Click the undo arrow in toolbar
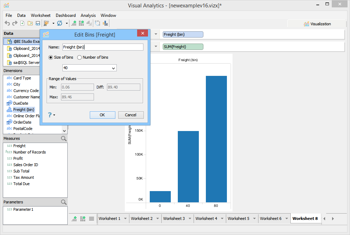The width and height of the screenshot is (350, 235). pyautogui.click(x=7, y=23)
